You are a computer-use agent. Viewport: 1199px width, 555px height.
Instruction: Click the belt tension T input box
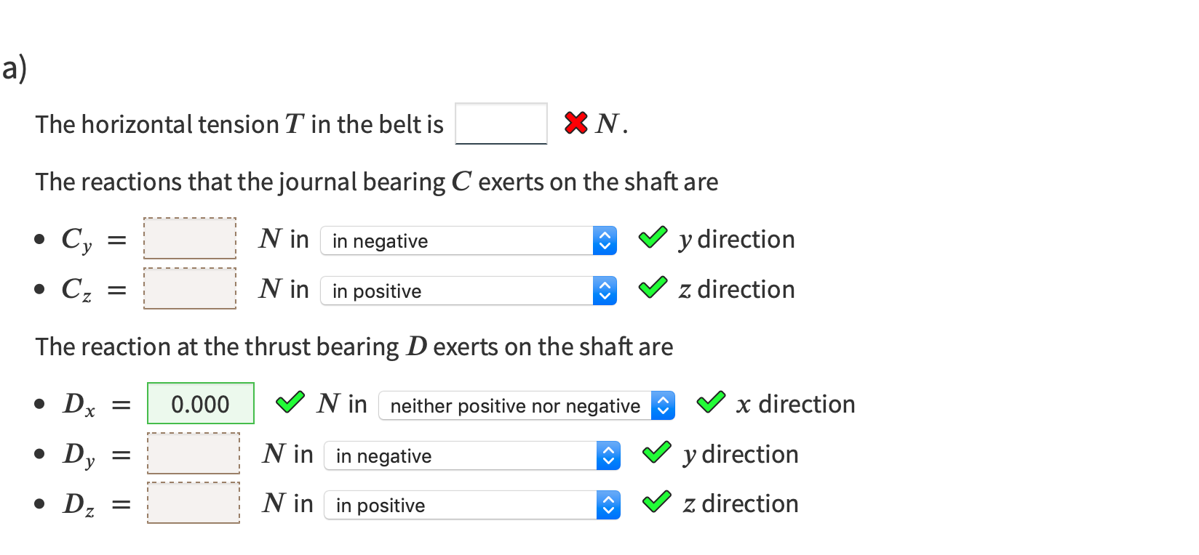click(x=501, y=123)
